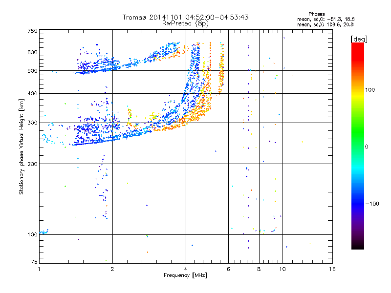Select the 'mean, sd,X: 108.6, 20.8' statistic
Image resolution: width=391 pixels, height=293 pixels.
pos(325,24)
